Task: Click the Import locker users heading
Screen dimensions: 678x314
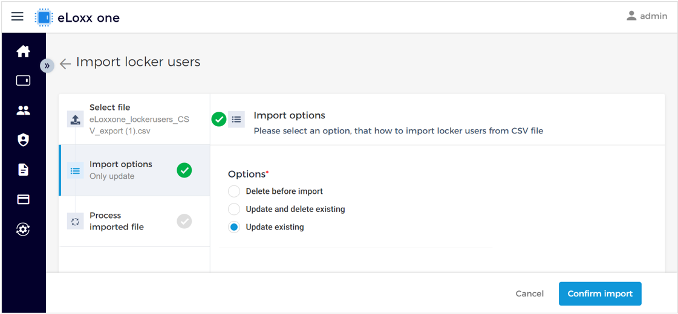Action: click(139, 62)
